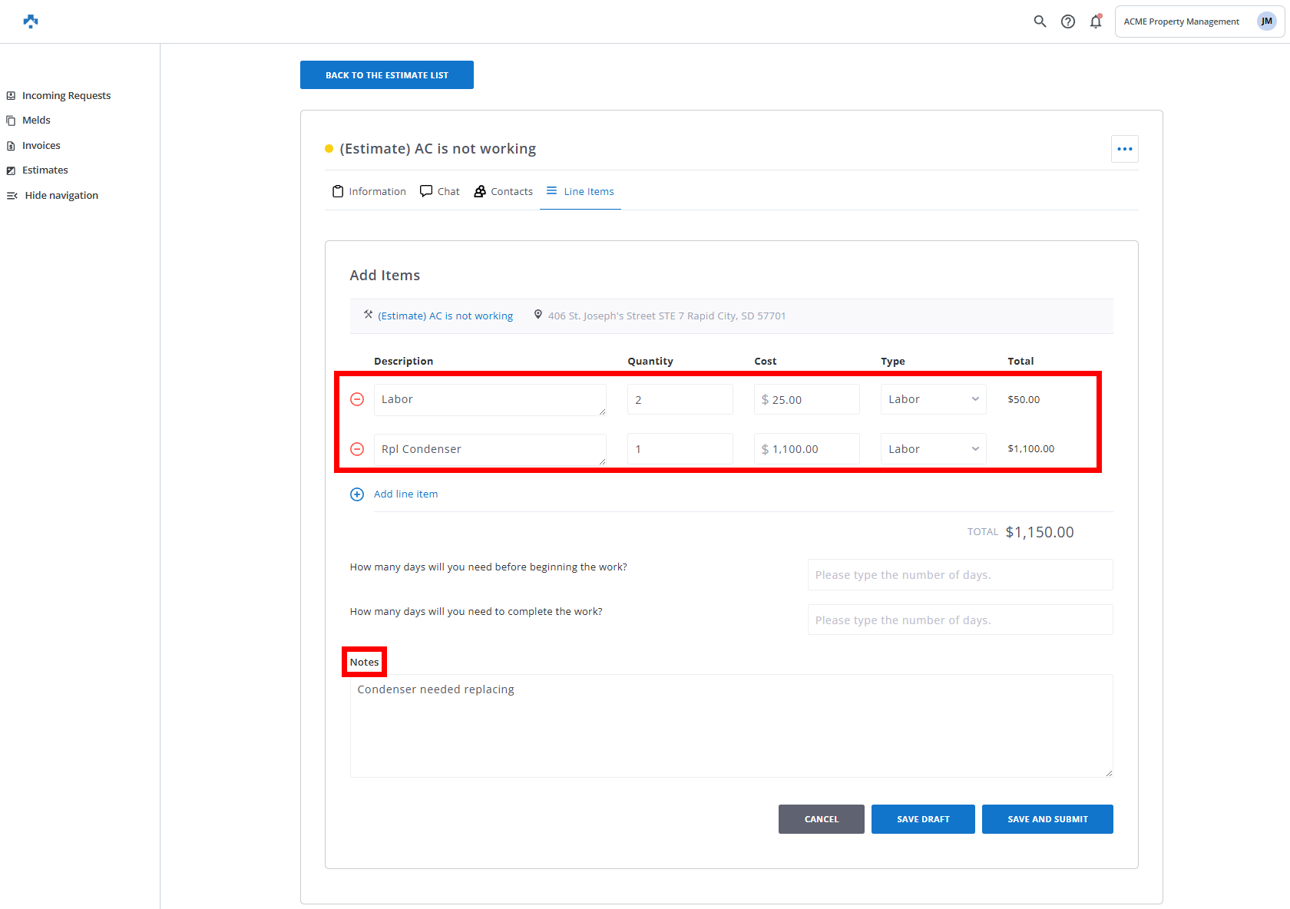Click the search magnifier icon
The height and width of the screenshot is (909, 1290).
click(x=1040, y=21)
